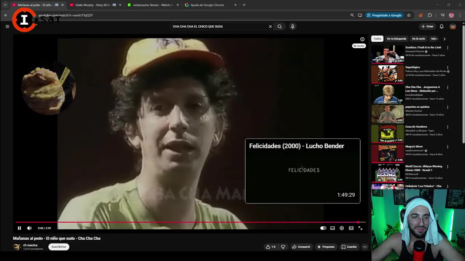Open the YouTube account avatar menu
The height and width of the screenshot is (261, 465).
pyautogui.click(x=453, y=26)
